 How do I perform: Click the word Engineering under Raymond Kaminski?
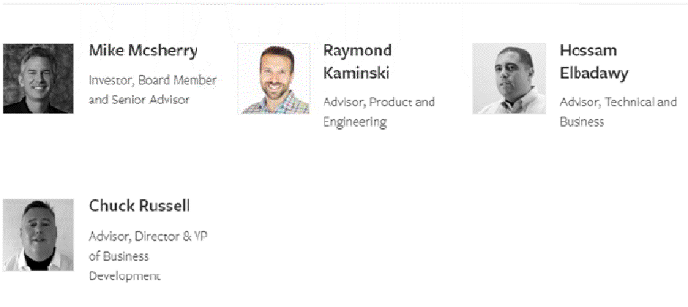tap(354, 122)
